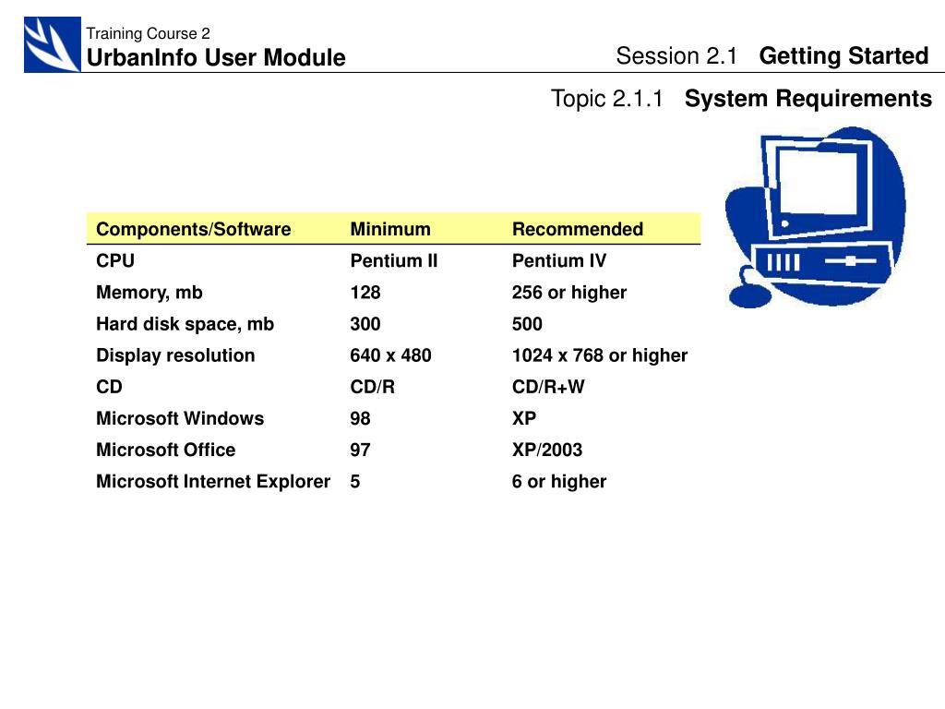The height and width of the screenshot is (709, 945).
Task: Click 'System Requirements' heading
Action: pyautogui.click(x=808, y=98)
